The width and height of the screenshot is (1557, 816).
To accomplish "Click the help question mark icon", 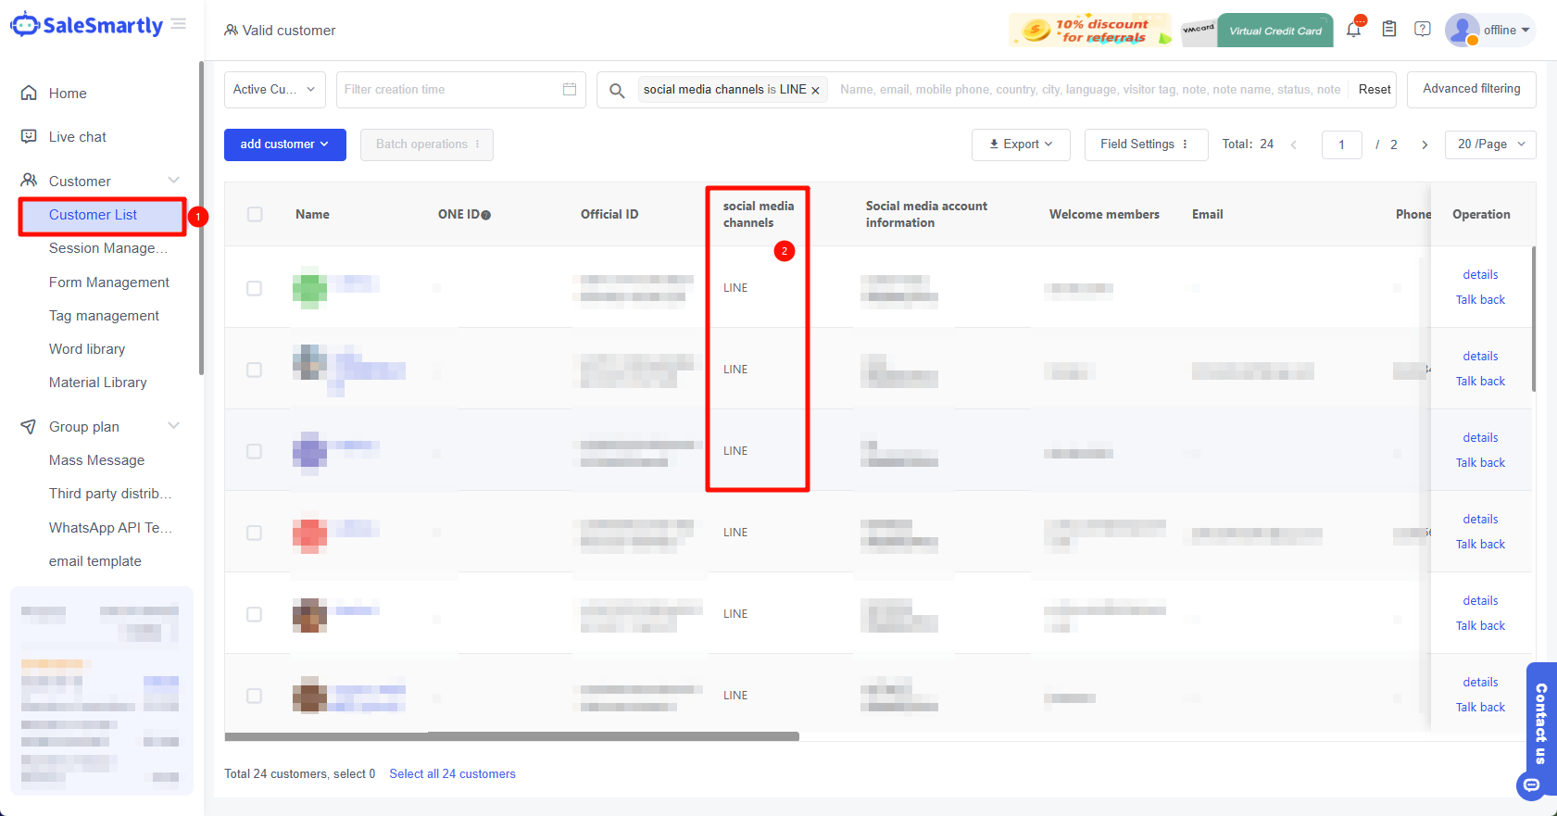I will tap(1423, 30).
